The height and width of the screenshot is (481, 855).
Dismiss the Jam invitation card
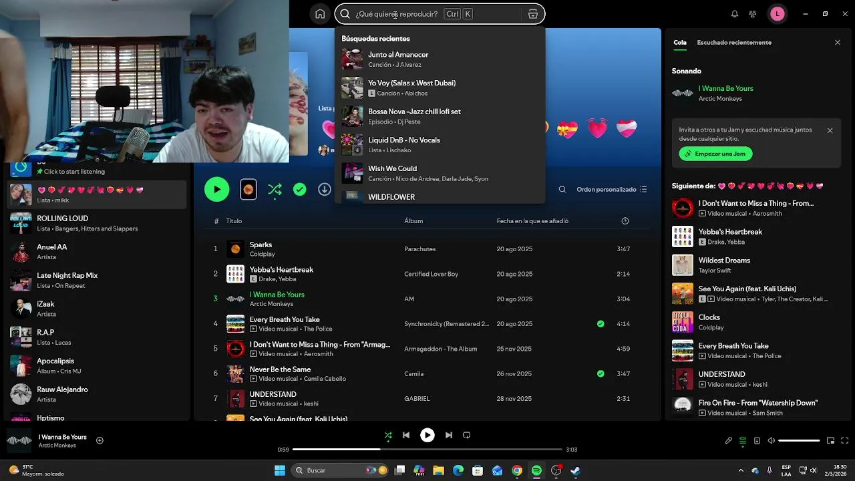[830, 131]
